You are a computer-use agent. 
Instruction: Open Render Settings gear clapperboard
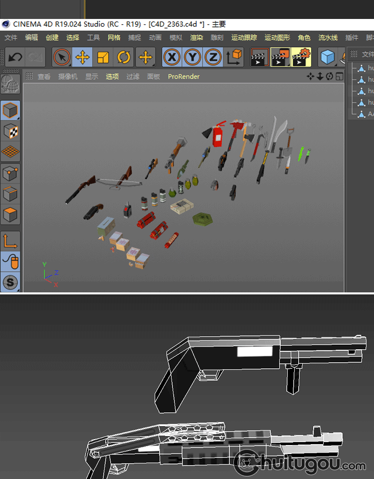point(301,57)
